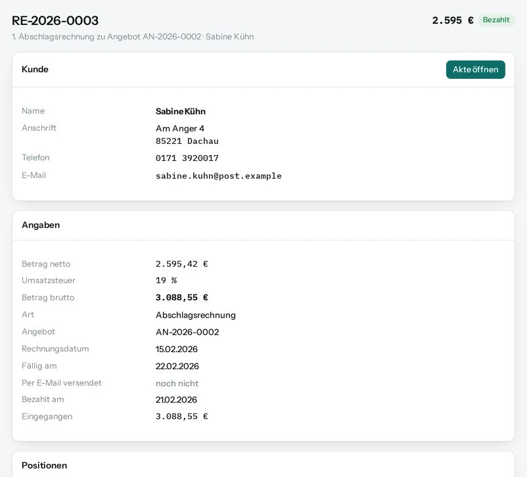
Task: Click the Umsatzsteuer label
Action: pyautogui.click(x=49, y=281)
